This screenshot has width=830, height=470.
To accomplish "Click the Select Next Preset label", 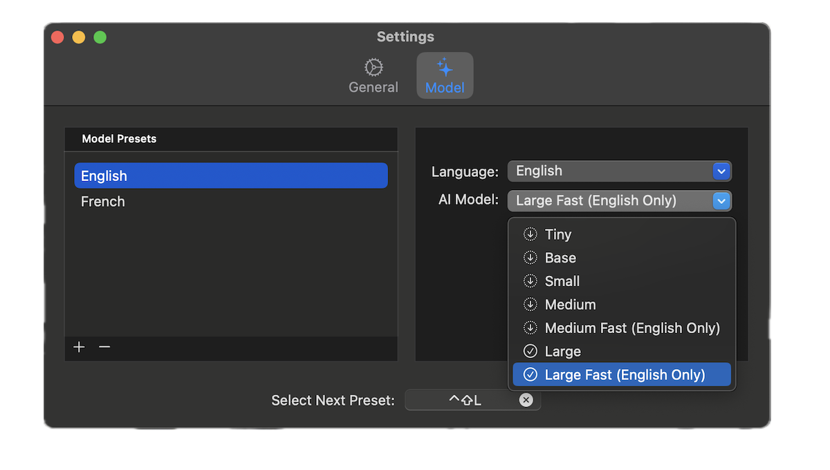I will click(x=333, y=400).
